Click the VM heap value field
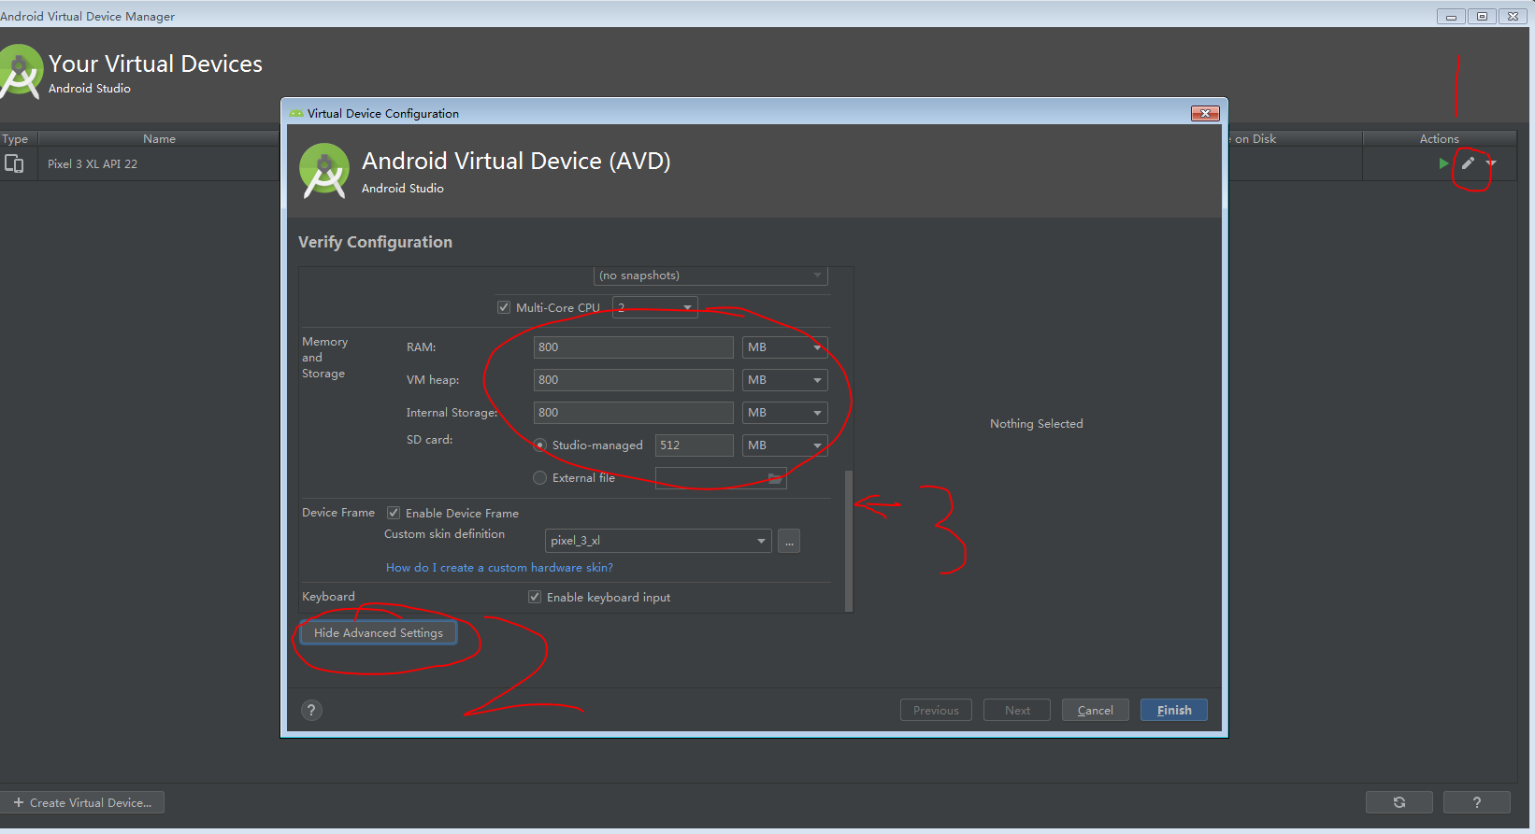 634,380
